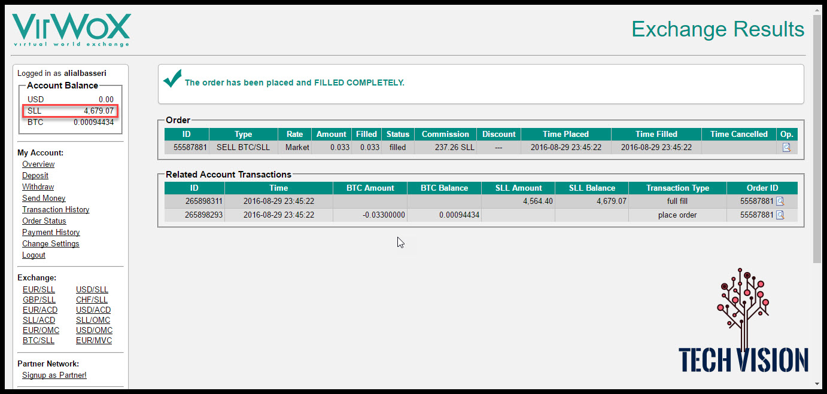Viewport: 827px width, 394px height.
Task: Click the SLL Balance column header
Action: tap(592, 188)
